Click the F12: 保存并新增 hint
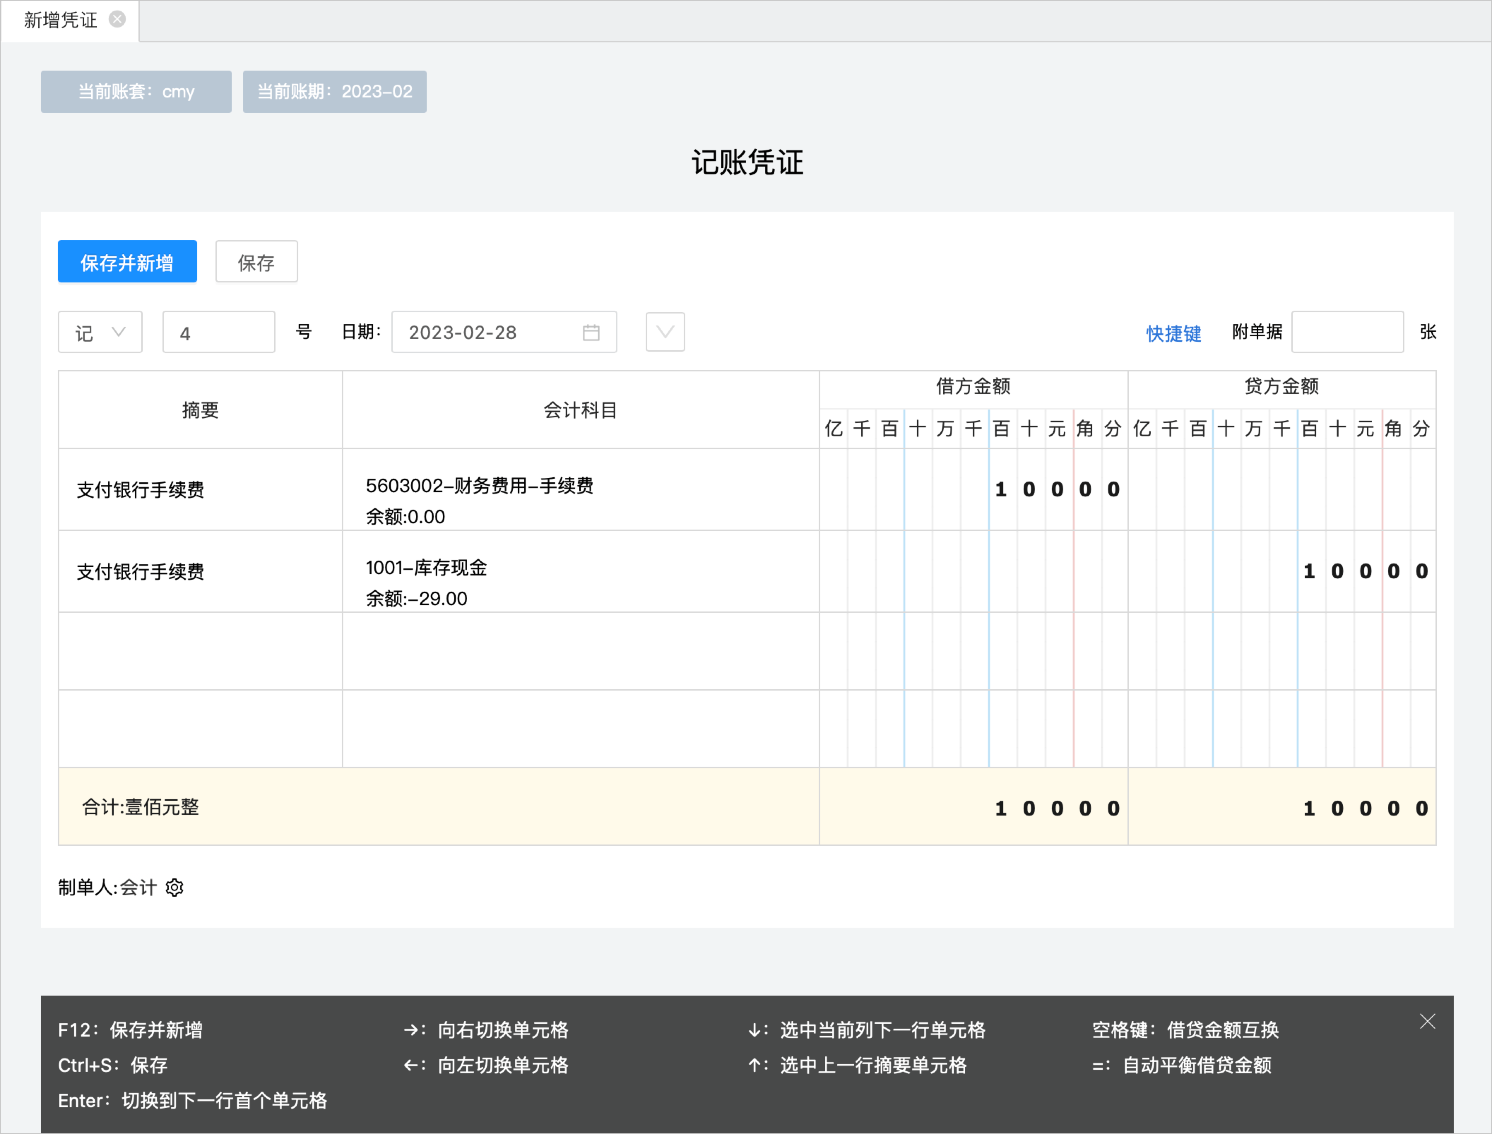 [130, 1030]
